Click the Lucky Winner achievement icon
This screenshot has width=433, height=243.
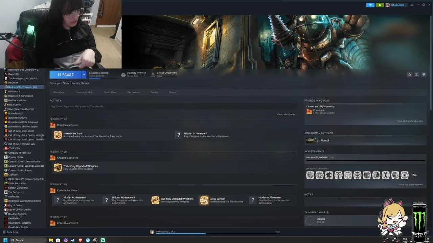click(x=204, y=200)
